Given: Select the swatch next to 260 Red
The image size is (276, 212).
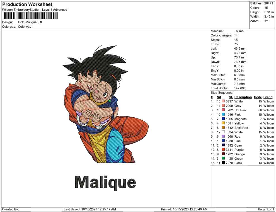Looking at the screenshot, I should coord(223,136).
